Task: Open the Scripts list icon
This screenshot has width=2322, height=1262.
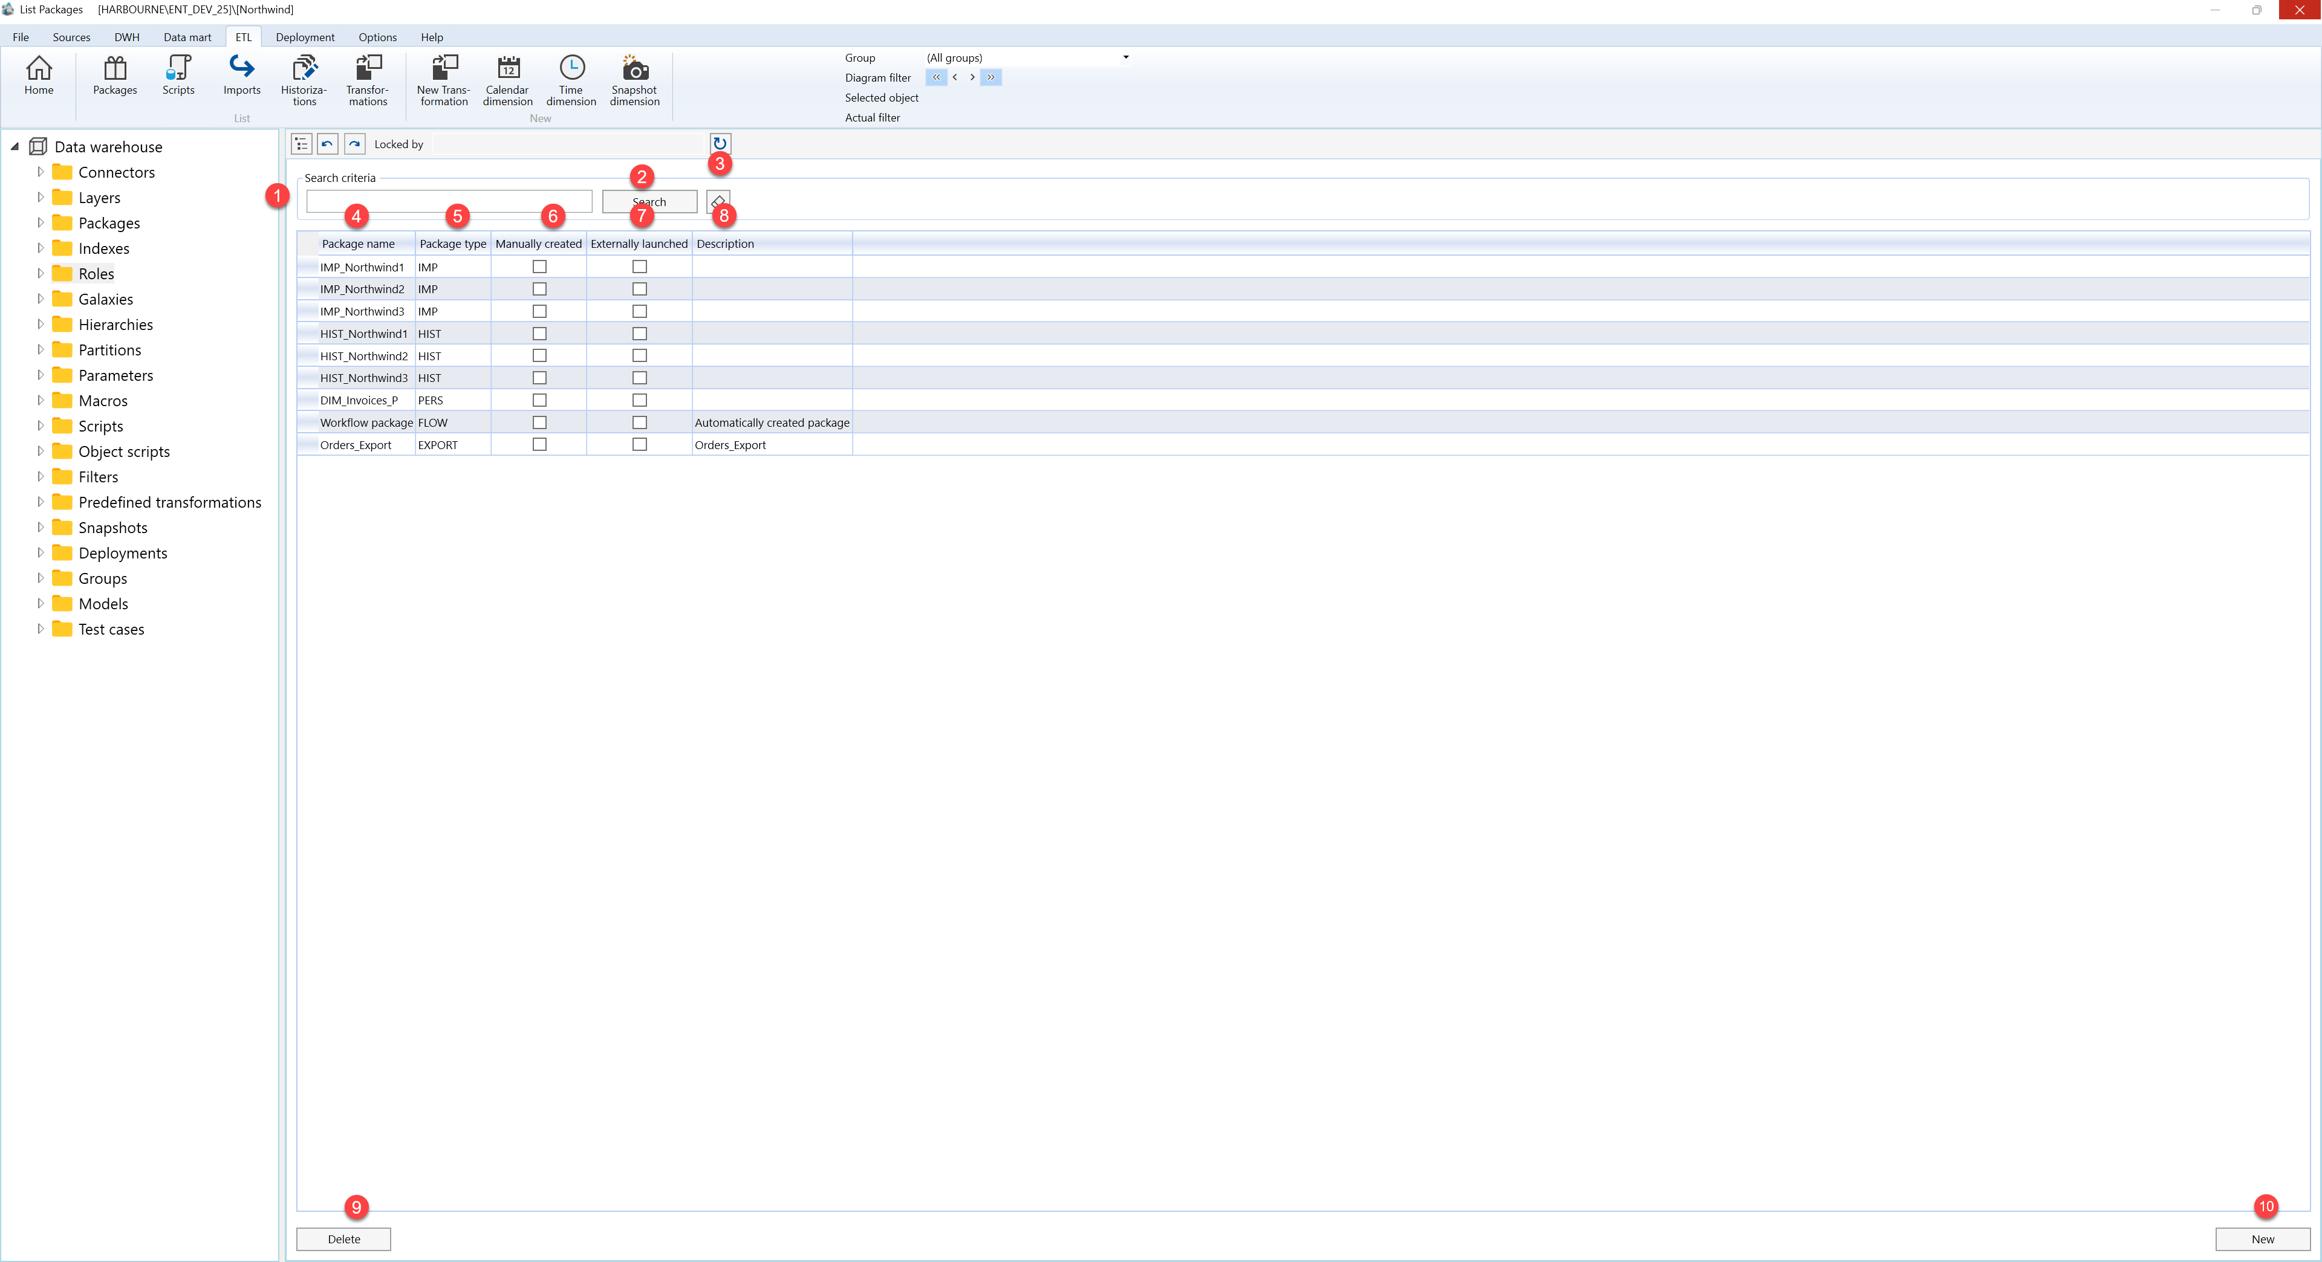Action: pyautogui.click(x=178, y=75)
